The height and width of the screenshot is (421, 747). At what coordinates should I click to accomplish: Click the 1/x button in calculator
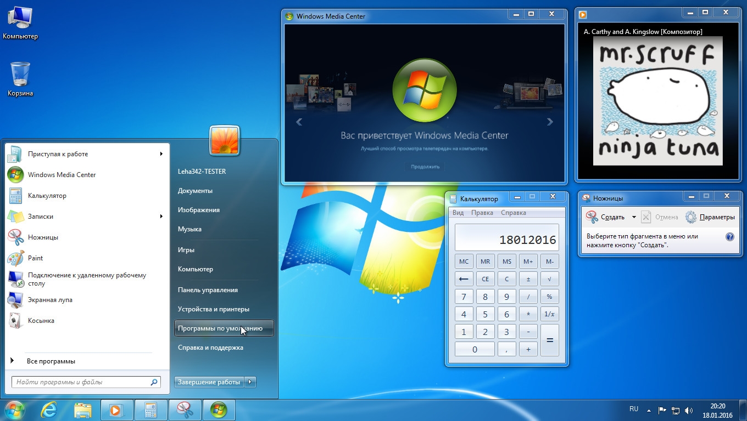click(x=549, y=314)
